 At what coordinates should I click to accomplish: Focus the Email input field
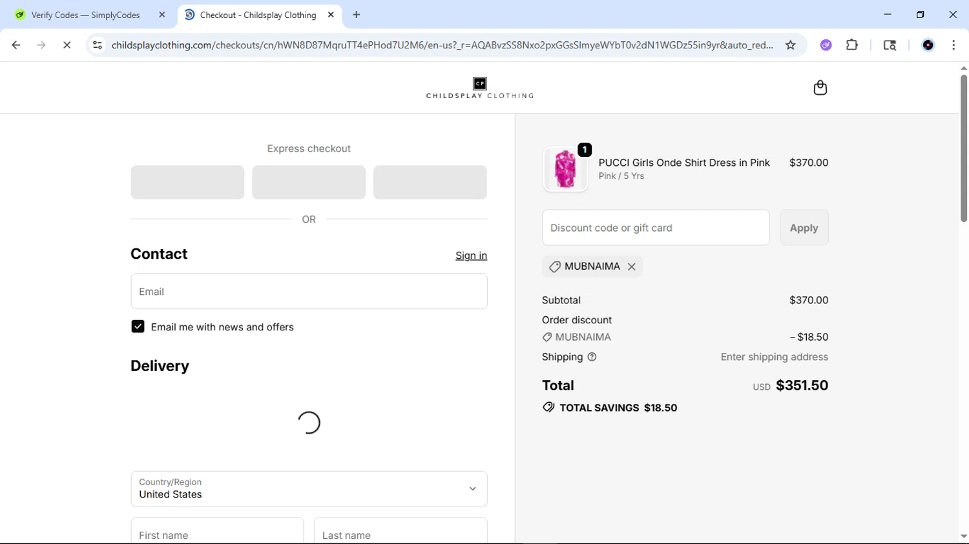(309, 291)
